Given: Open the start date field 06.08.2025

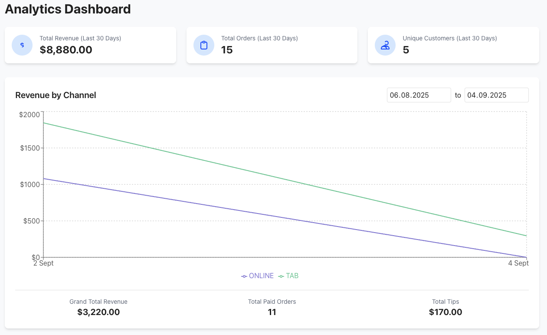Looking at the screenshot, I should (419, 95).
